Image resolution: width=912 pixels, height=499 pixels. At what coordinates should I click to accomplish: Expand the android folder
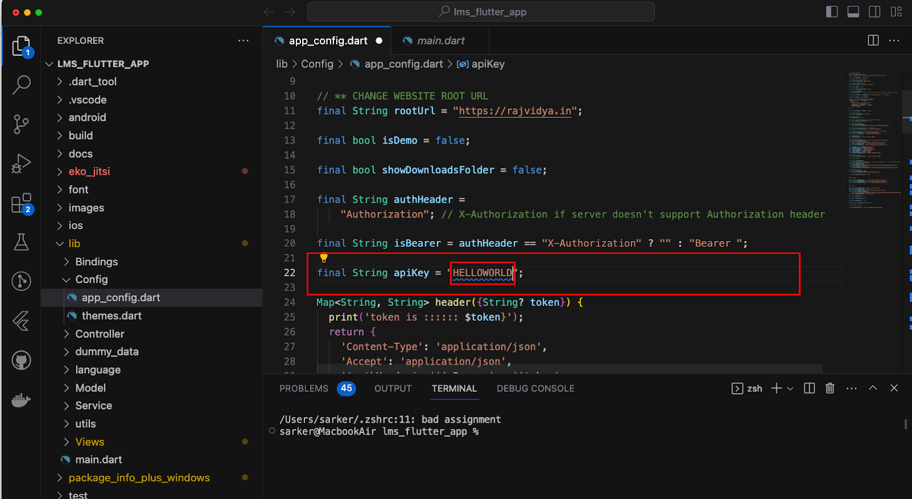click(87, 117)
